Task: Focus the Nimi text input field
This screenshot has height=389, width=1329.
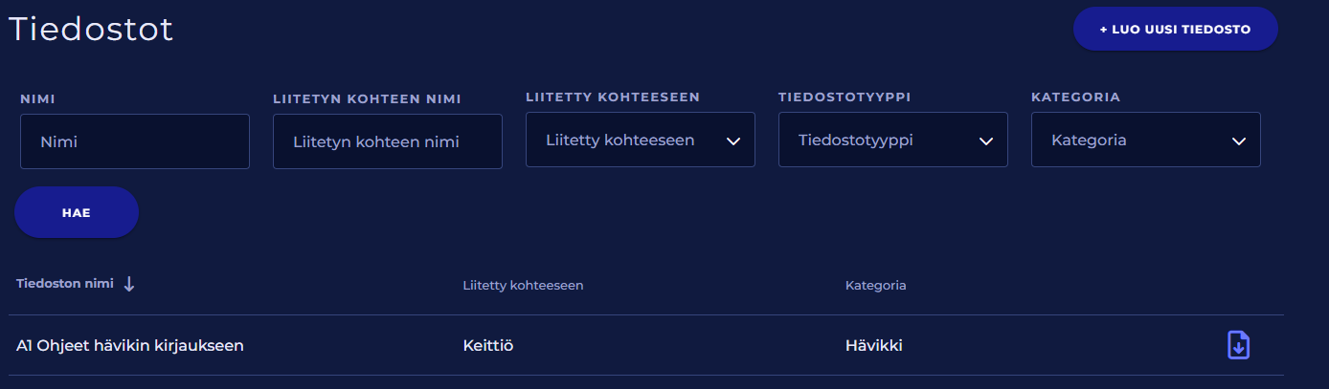Action: pyautogui.click(x=134, y=141)
